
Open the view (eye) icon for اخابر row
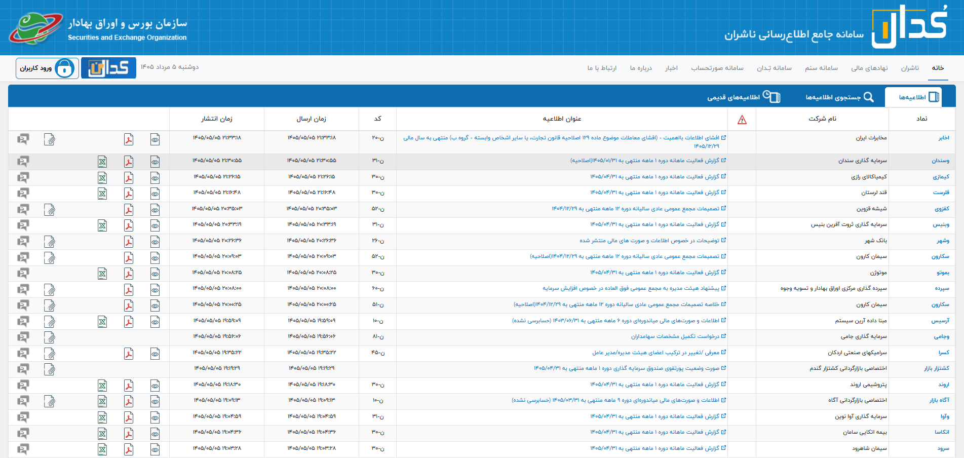[155, 139]
